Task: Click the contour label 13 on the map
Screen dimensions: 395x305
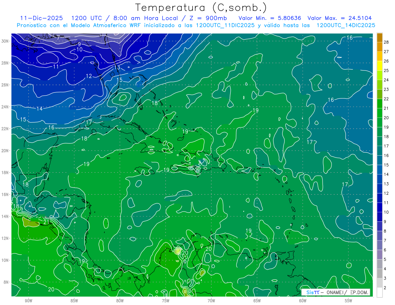Action: [117, 67]
